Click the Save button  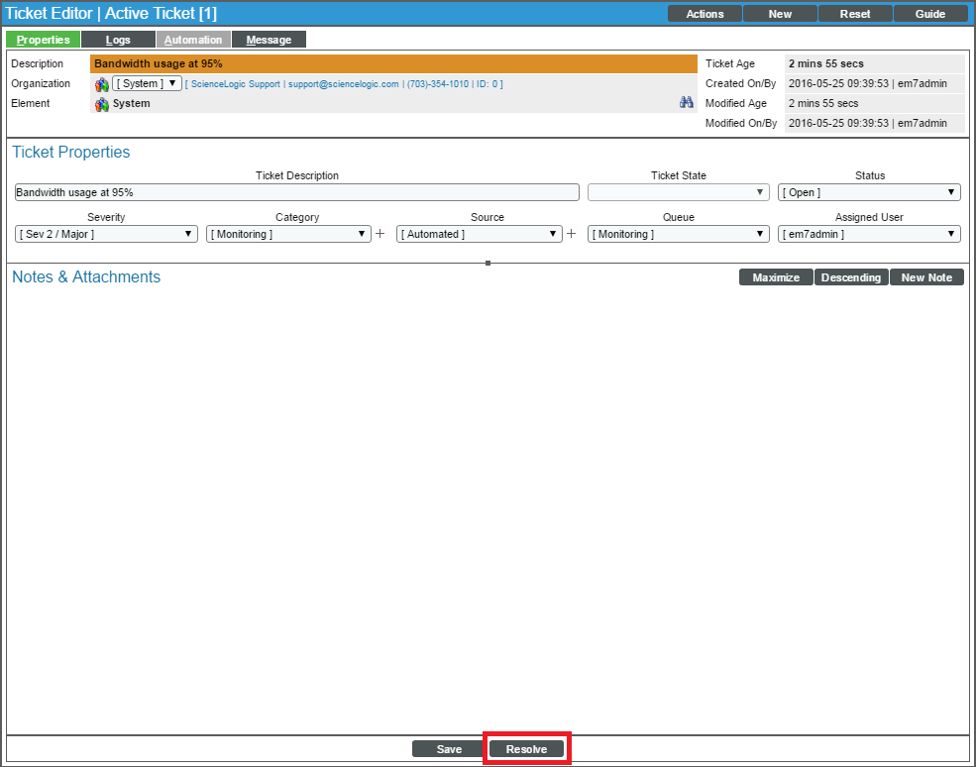449,749
